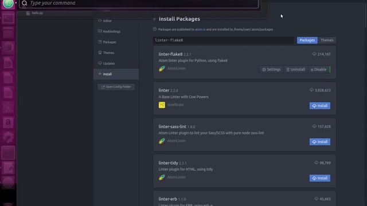The width and height of the screenshot is (367, 206).
Task: Open the linter-tidy package title
Action: (168, 163)
